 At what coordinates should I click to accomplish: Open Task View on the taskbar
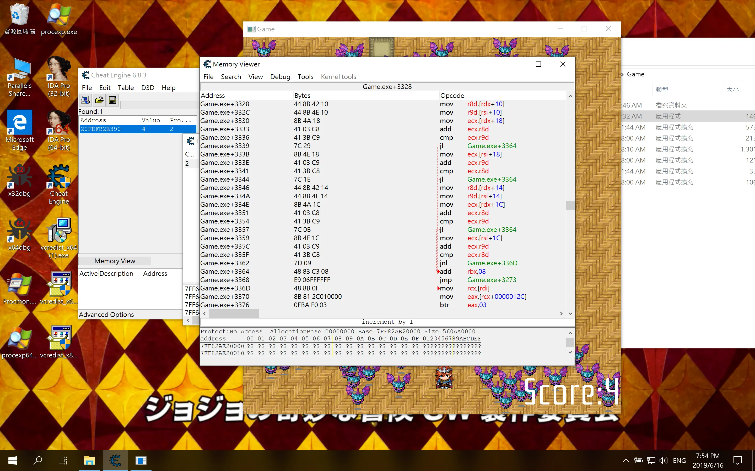(x=63, y=461)
